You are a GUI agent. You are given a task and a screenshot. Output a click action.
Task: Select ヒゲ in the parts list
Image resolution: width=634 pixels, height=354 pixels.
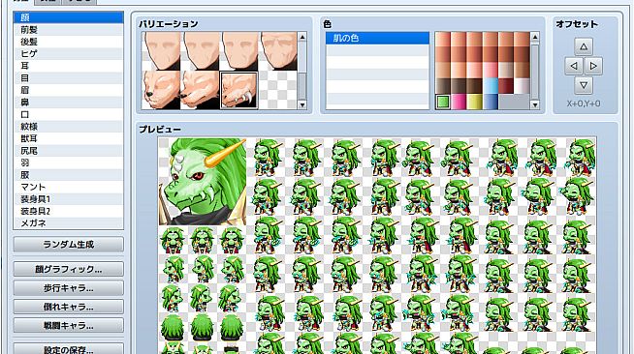(68, 53)
